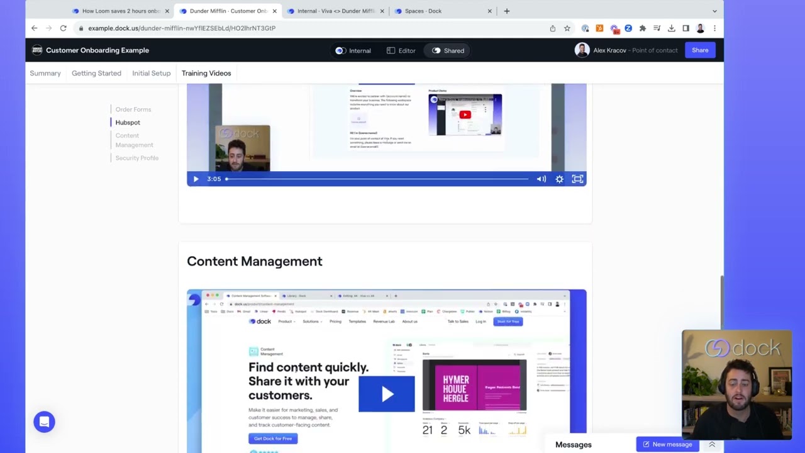Open Alex Kracov point of contact profile

click(x=626, y=50)
